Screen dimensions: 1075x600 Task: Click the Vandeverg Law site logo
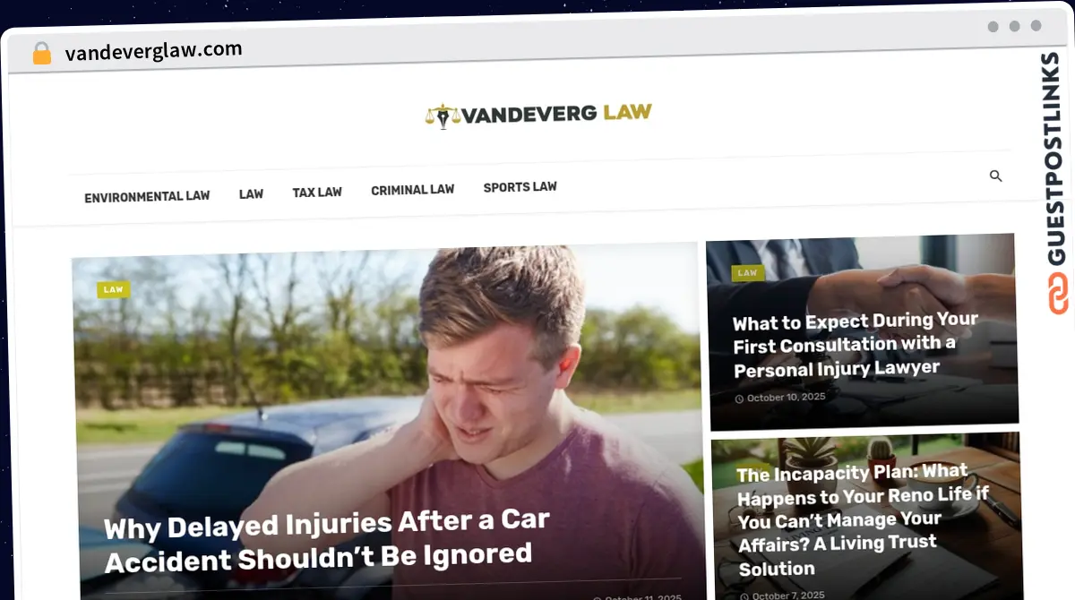[538, 115]
